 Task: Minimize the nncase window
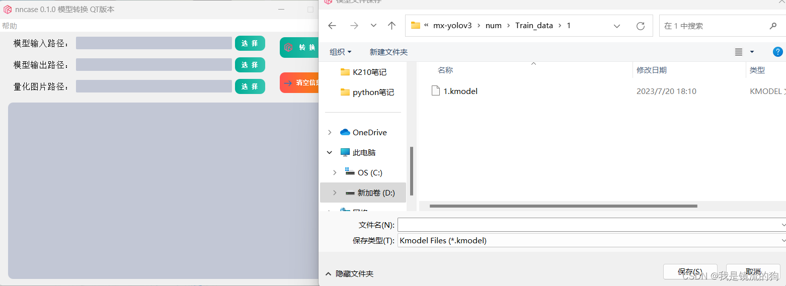click(282, 9)
